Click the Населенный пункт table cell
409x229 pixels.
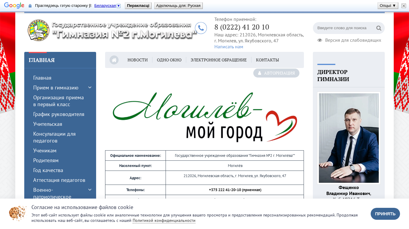tap(135, 165)
